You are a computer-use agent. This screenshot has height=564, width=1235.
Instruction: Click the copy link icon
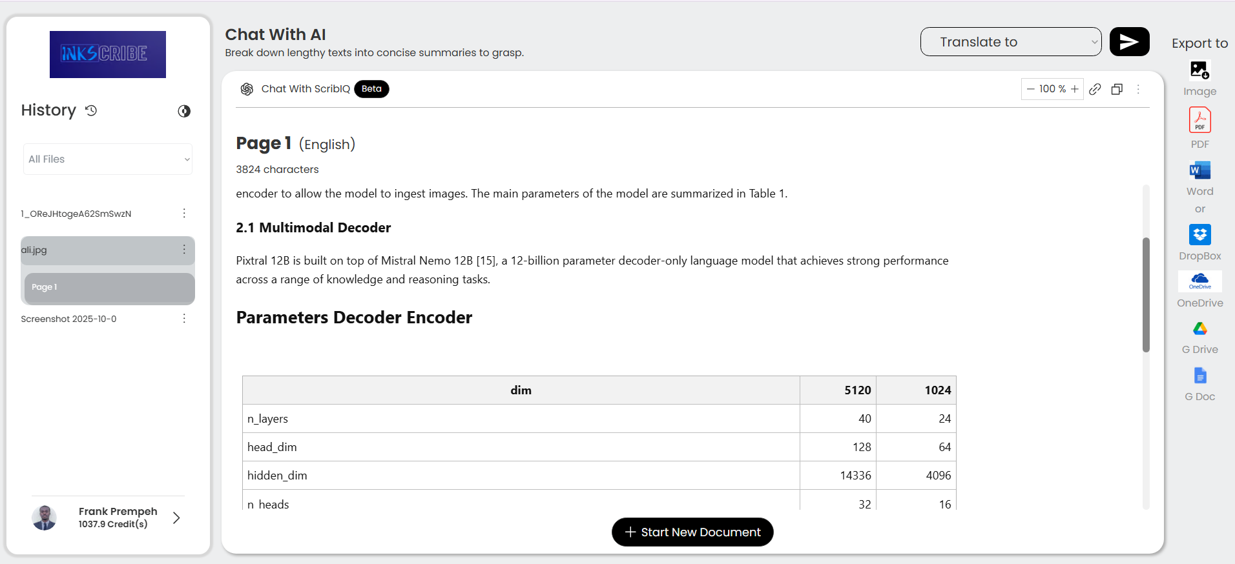[1095, 89]
